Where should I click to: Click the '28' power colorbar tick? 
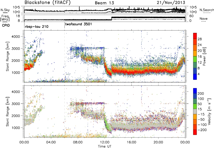coord(200,39)
